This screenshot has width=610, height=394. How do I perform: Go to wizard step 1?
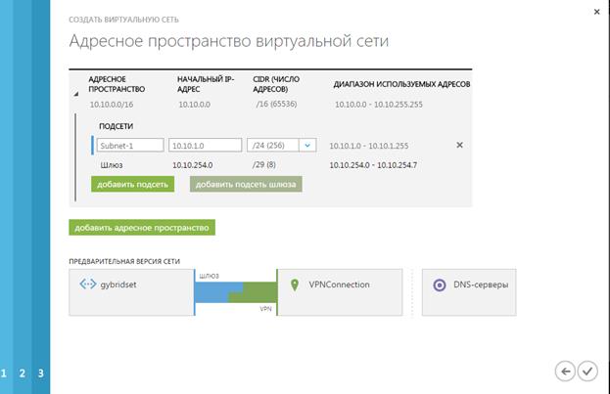pyautogui.click(x=6, y=373)
